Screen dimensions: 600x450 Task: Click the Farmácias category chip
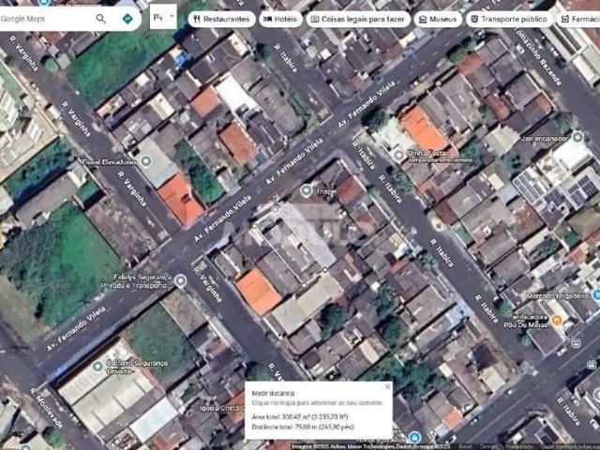coord(577,19)
